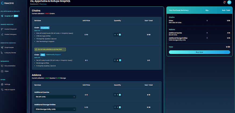This screenshot has width=235, height=113.
Task: Click '5 GraphQL Queries / second' text
Action: click(x=46, y=66)
